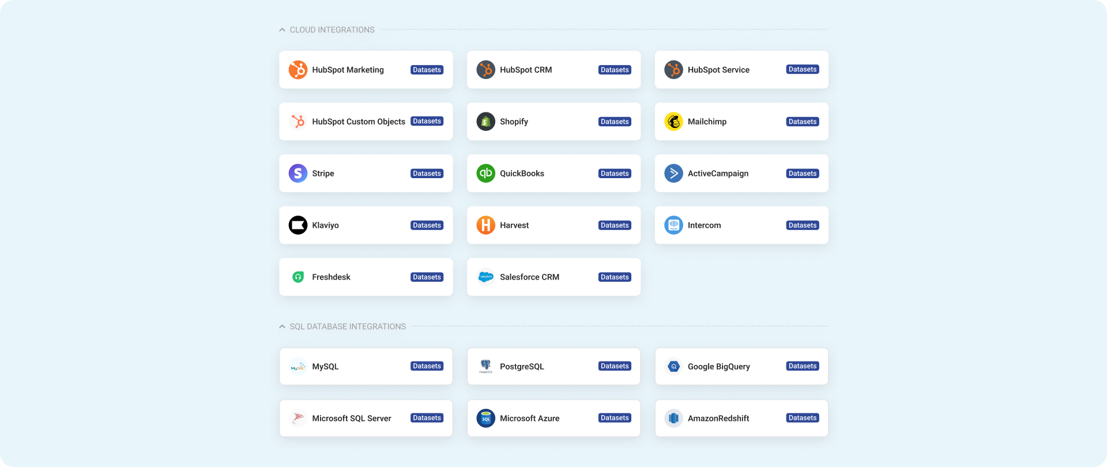Select the Shopify bag icon
Image resolution: width=1107 pixels, height=467 pixels.
click(485, 122)
